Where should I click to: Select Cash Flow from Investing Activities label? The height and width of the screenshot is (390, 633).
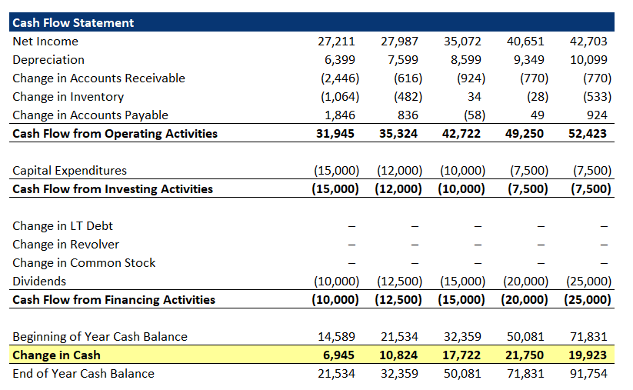tap(112, 189)
